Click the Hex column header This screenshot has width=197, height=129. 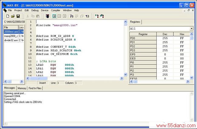(x=182, y=34)
